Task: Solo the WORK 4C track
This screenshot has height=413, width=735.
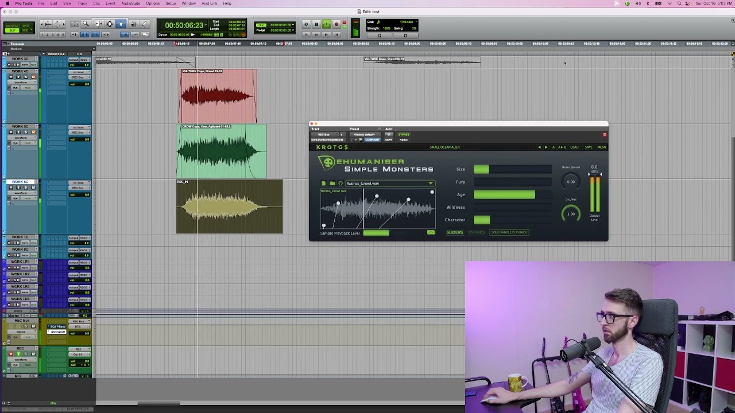Action: [x=26, y=77]
